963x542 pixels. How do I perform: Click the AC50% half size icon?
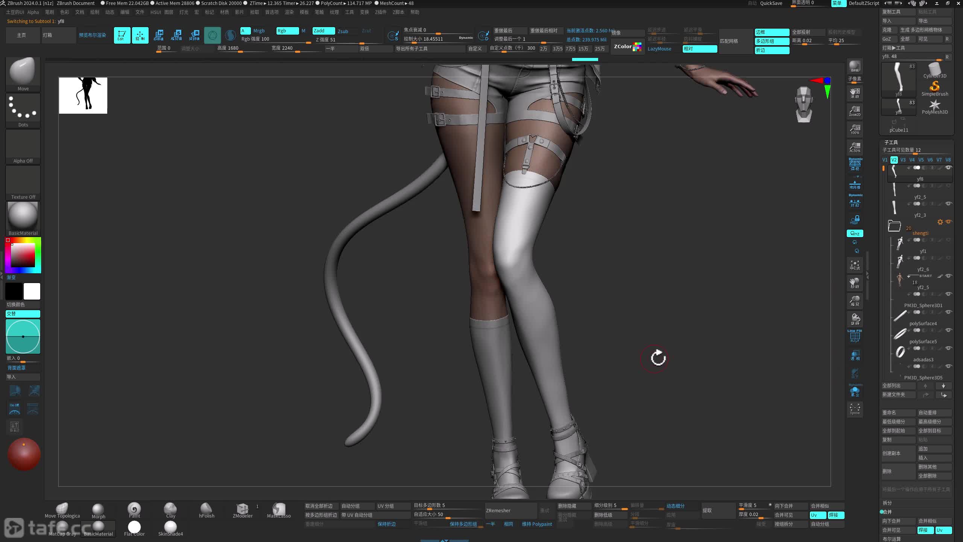click(855, 147)
